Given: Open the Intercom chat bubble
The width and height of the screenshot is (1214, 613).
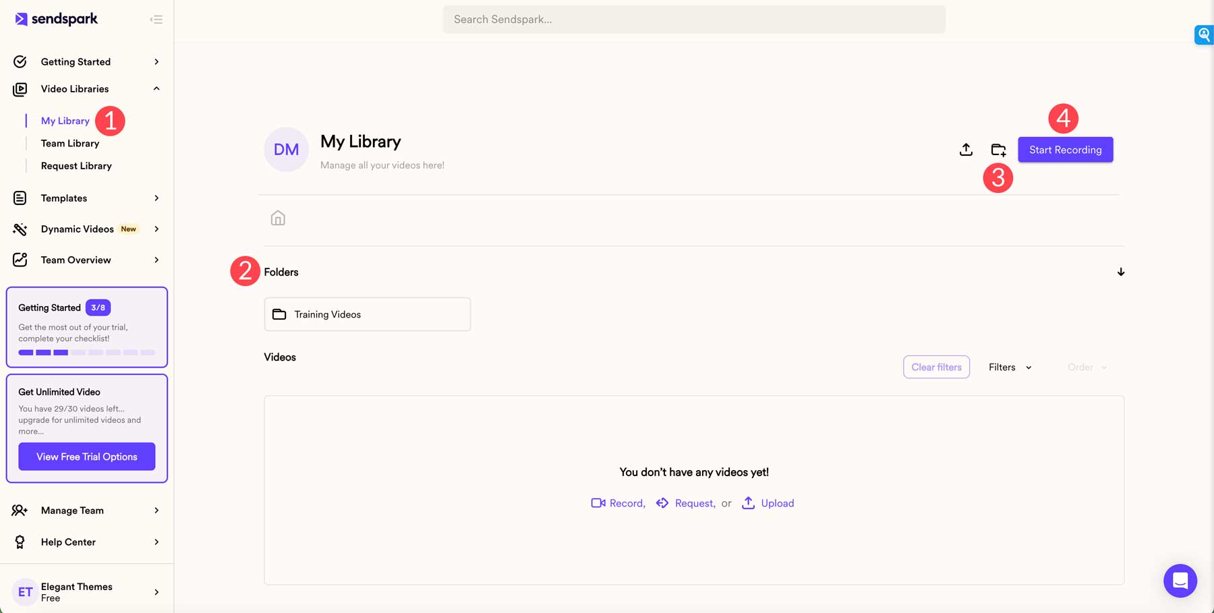Looking at the screenshot, I should coord(1180,580).
